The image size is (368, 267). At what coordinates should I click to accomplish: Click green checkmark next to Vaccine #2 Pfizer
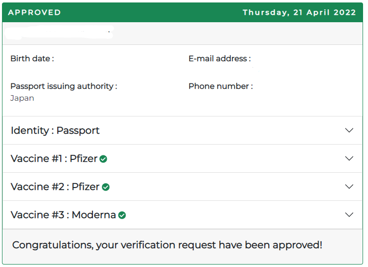pyautogui.click(x=106, y=187)
